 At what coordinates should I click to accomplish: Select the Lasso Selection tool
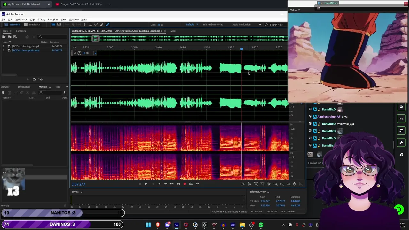96,25
